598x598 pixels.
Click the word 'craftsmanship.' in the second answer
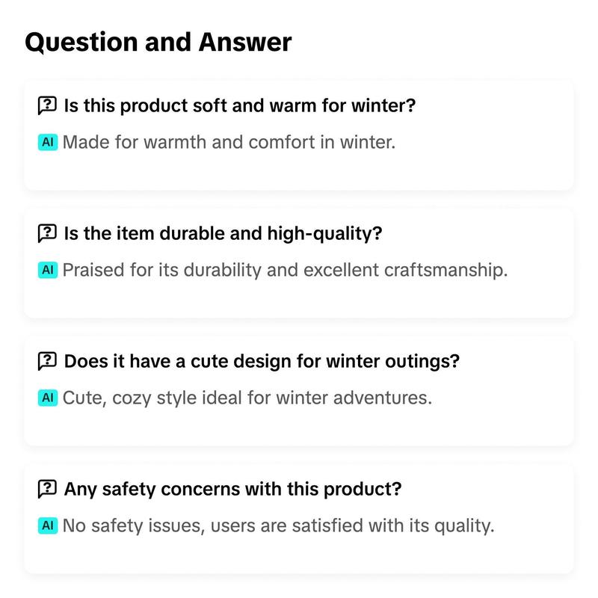point(446,271)
